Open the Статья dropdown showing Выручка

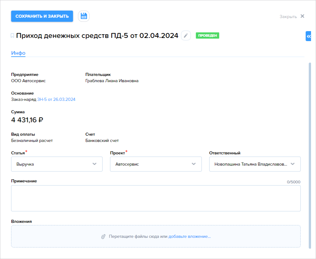pos(57,164)
